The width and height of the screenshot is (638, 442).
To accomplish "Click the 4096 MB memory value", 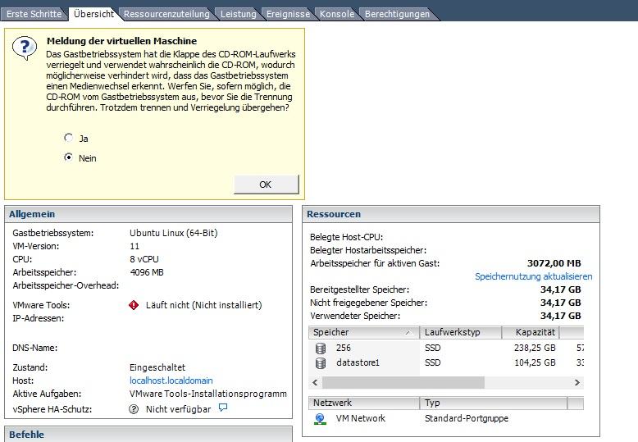I will [x=147, y=272].
